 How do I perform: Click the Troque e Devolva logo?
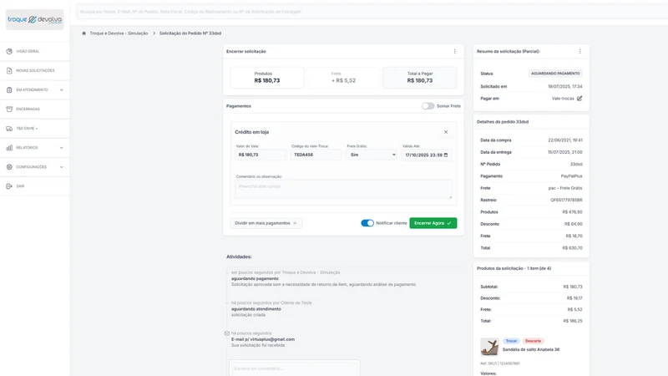tap(34, 19)
